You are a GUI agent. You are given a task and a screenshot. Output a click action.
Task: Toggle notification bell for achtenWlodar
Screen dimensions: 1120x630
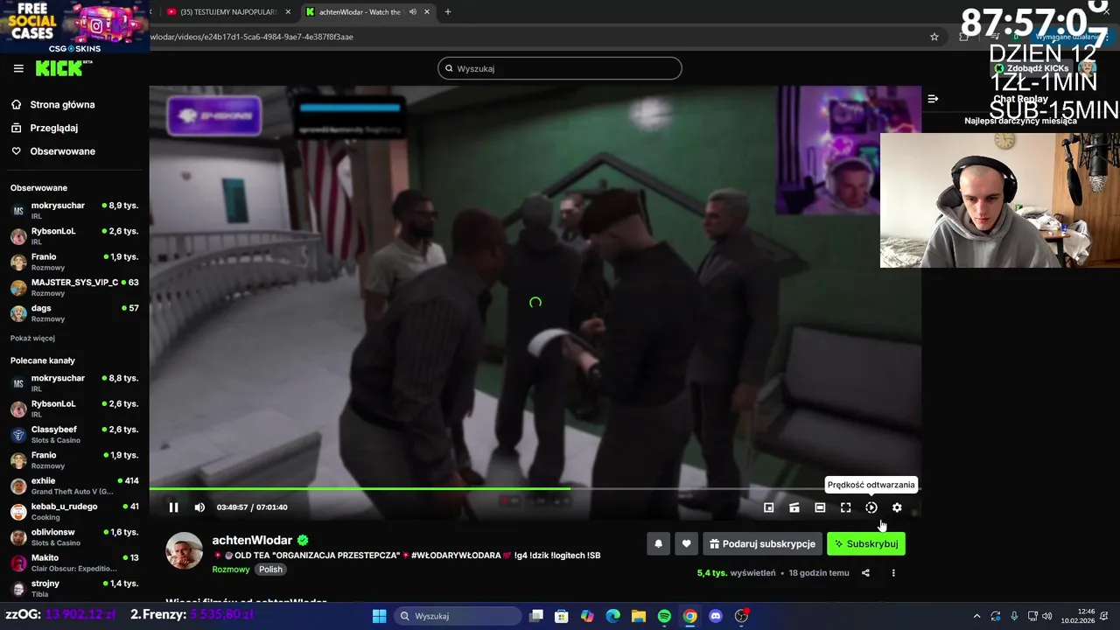click(659, 543)
